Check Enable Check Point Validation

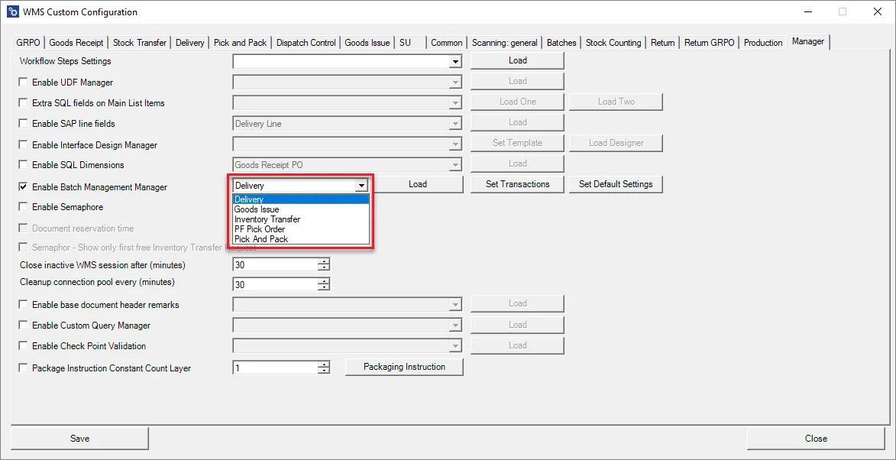(x=23, y=345)
